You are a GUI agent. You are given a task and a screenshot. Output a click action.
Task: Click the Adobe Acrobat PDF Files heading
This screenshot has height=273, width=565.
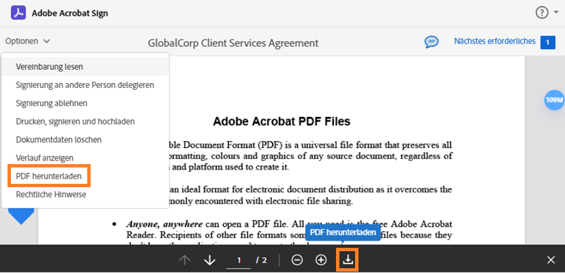pos(281,121)
